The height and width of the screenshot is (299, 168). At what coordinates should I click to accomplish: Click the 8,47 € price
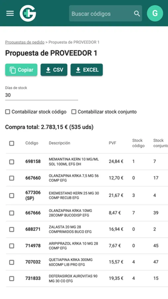(115, 213)
